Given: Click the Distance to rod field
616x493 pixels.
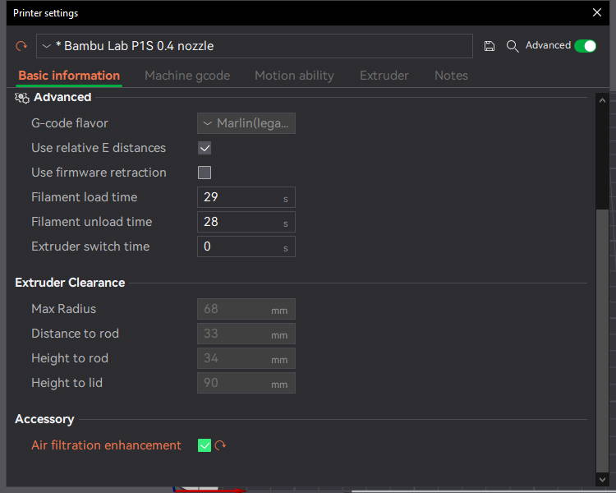Looking at the screenshot, I should pos(246,334).
